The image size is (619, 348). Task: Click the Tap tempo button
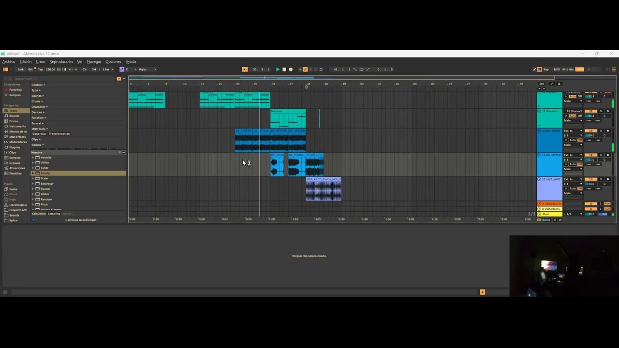click(x=40, y=69)
